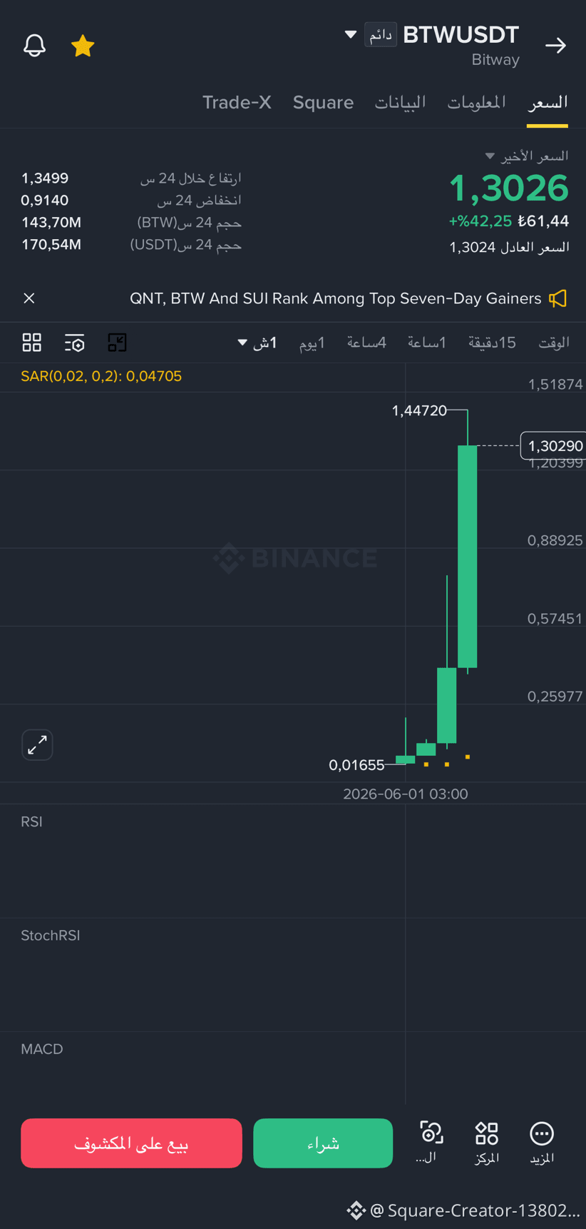Dismiss the Top Seven-Day Gainers announcement

(29, 298)
